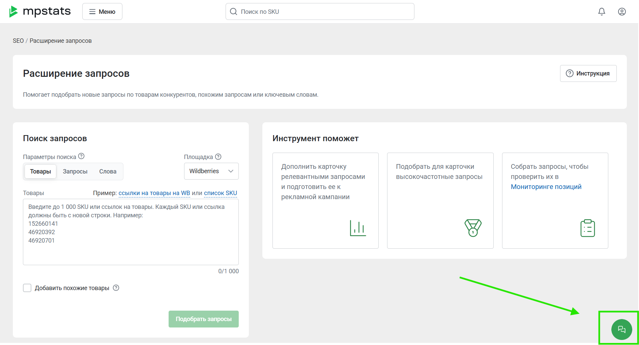Enable Добавить похожие товары checkbox
This screenshot has height=345, width=639.
pyautogui.click(x=27, y=288)
